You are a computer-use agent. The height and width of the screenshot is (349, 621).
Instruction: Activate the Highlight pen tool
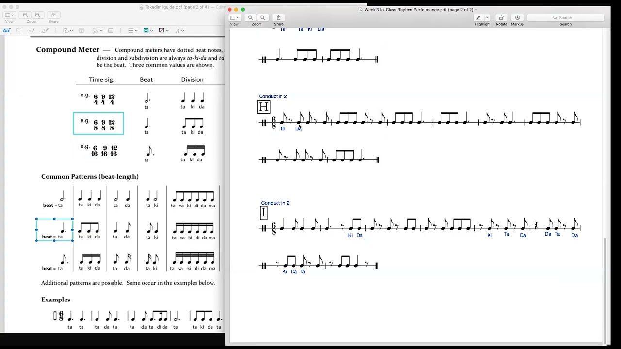click(479, 17)
